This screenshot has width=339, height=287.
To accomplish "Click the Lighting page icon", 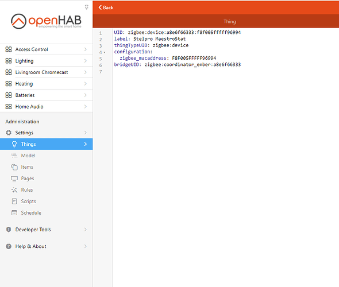I will coord(9,61).
